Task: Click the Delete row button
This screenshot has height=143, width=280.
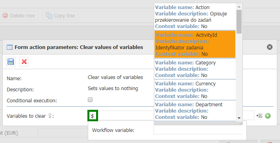Action: [19, 15]
